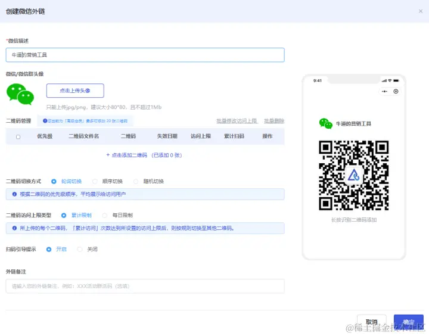Click the info icon in the priority order hint
Viewport: 429px width, 336px height.
point(14,194)
